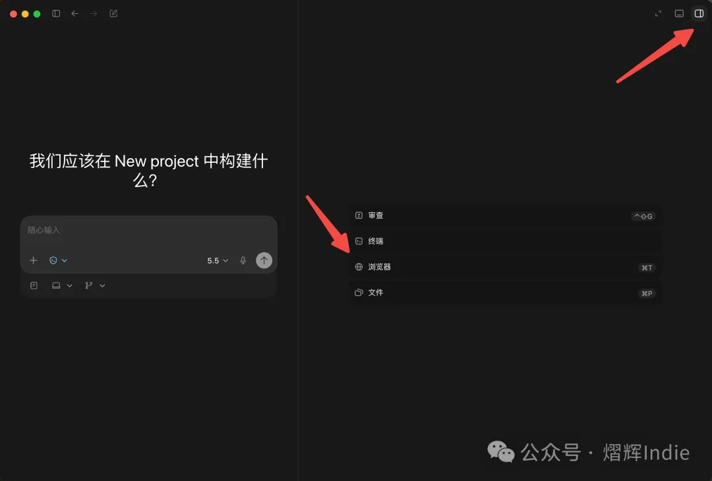Click the microphone voice input icon
The height and width of the screenshot is (481, 712).
[x=243, y=260]
